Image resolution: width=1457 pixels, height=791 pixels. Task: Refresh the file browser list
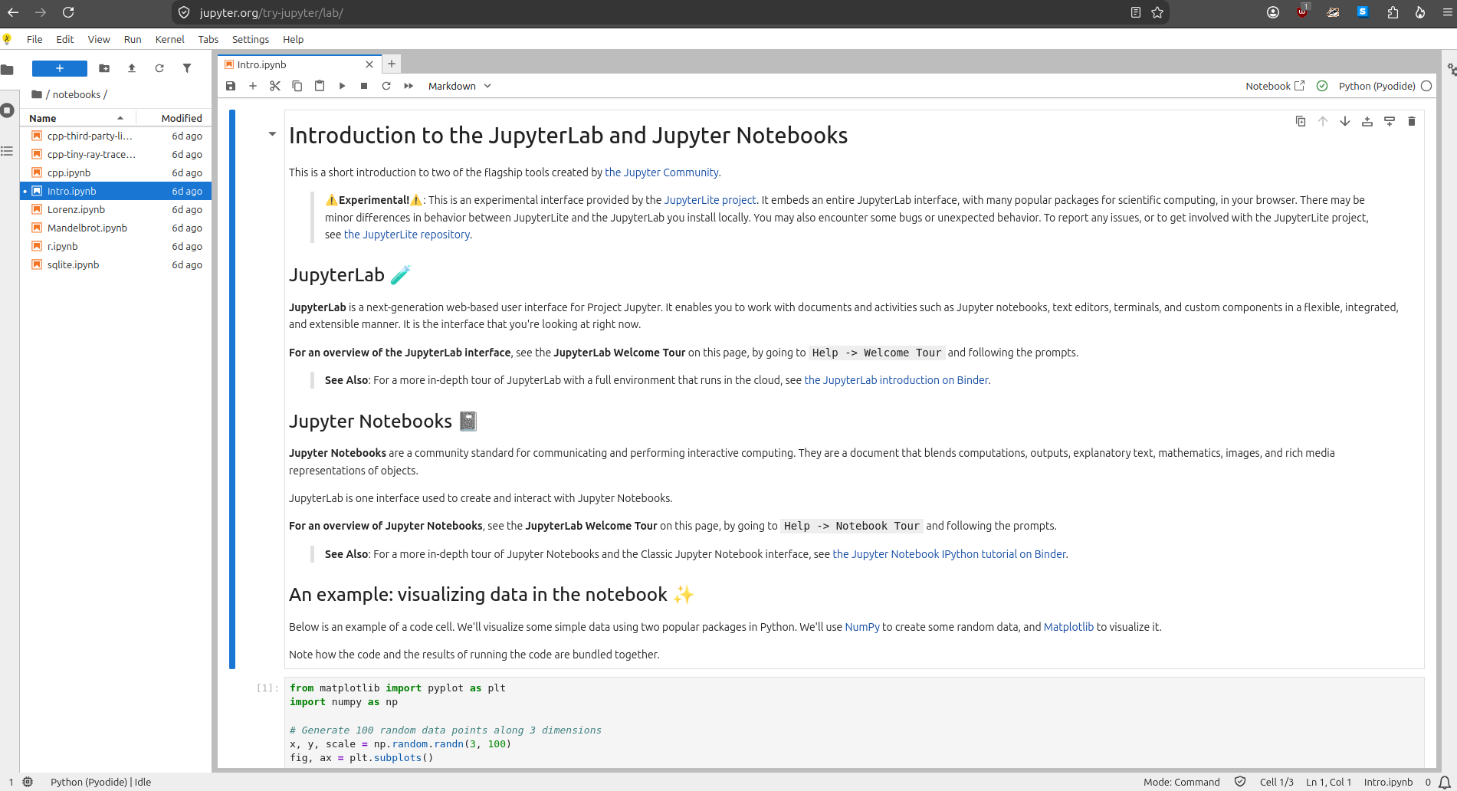click(x=159, y=68)
